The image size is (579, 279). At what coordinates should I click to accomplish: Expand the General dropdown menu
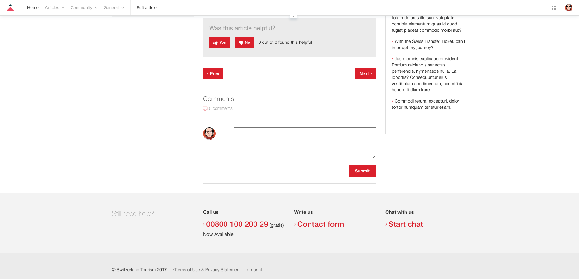(114, 8)
